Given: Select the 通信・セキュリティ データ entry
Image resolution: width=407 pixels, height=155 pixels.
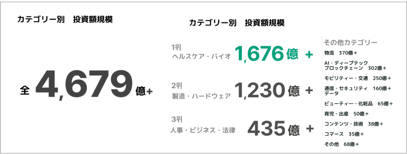Looking at the screenshot, I should (x=358, y=91).
